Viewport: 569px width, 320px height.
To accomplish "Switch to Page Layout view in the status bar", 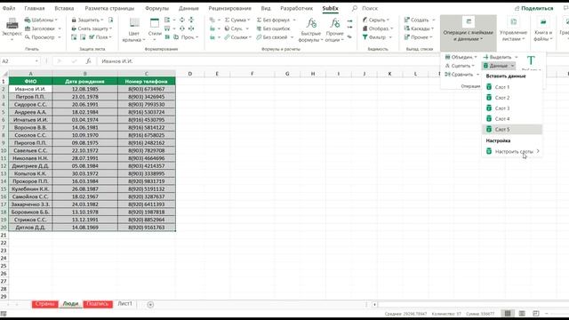I will (522, 314).
